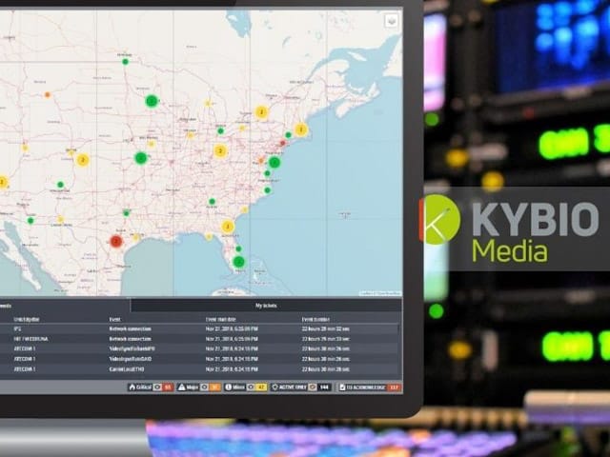Click the small red marker near Philadelphia
The width and height of the screenshot is (610, 457).
[283, 143]
